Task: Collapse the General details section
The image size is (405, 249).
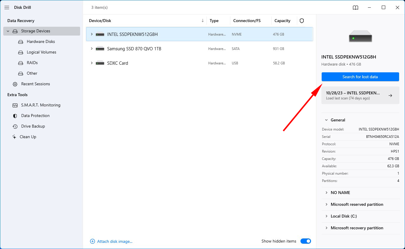Action: (x=326, y=120)
